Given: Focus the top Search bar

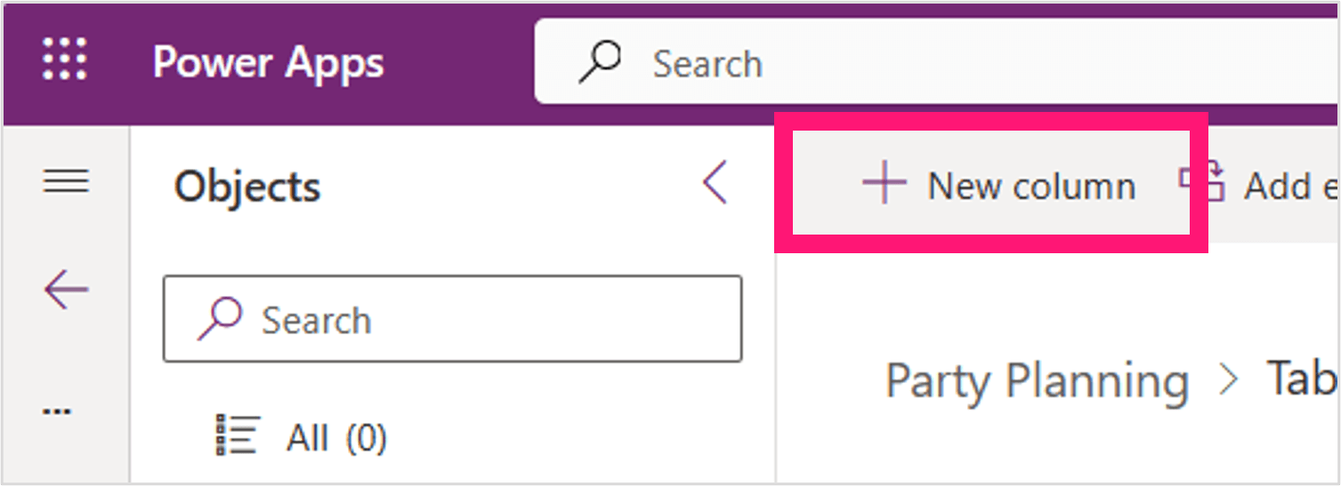Looking at the screenshot, I should pyautogui.click(x=937, y=63).
